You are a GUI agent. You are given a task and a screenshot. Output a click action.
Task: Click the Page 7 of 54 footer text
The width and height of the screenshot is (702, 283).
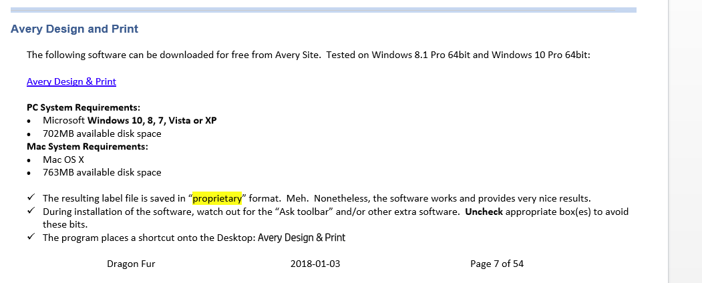click(497, 264)
